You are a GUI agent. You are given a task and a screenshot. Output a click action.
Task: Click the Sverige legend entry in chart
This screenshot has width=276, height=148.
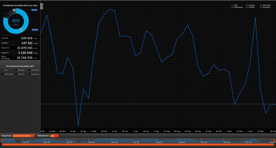tap(250, 5)
